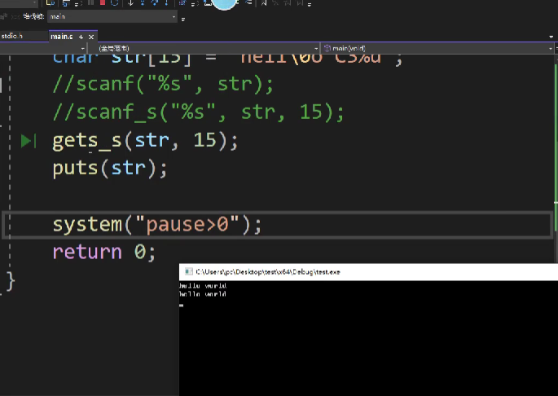Click the test.exe console window icon
Screen dimensions: 558x396
point(189,271)
